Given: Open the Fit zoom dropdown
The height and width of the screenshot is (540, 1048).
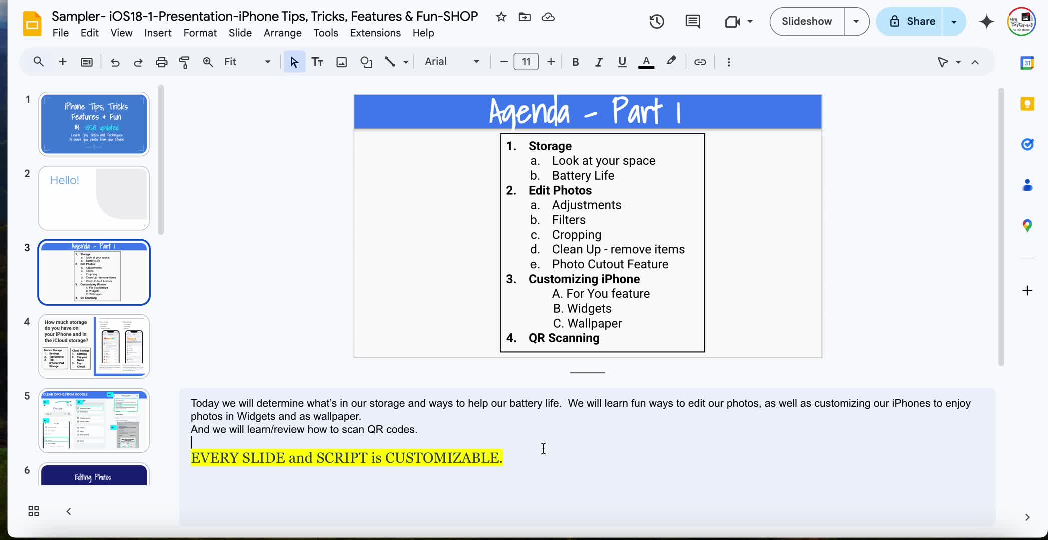Looking at the screenshot, I should pyautogui.click(x=247, y=62).
